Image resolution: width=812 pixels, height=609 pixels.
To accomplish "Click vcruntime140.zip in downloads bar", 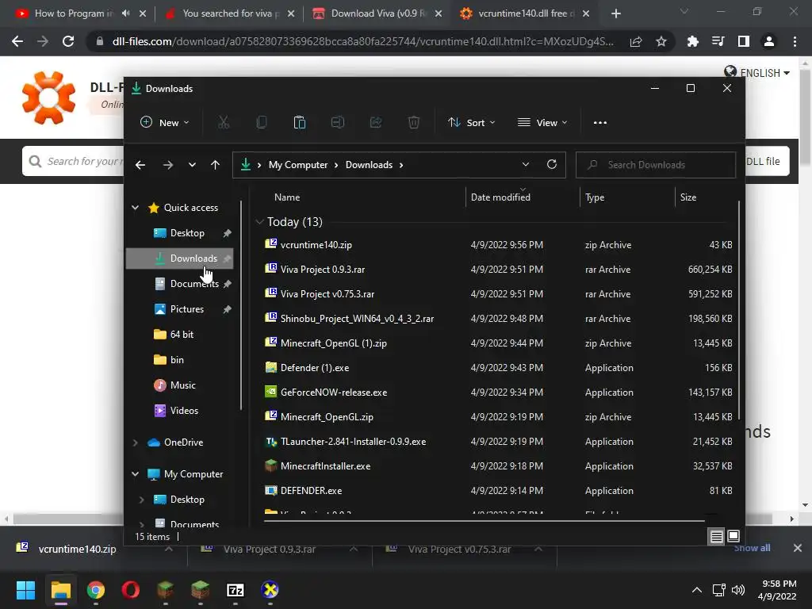I will (77, 549).
